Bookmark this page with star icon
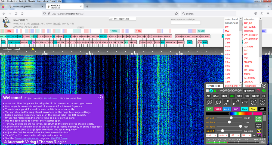The height and width of the screenshot is (145, 272). pos(176,14)
